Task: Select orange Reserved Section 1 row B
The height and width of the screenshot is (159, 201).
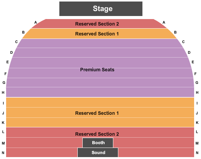Action: tap(99, 34)
